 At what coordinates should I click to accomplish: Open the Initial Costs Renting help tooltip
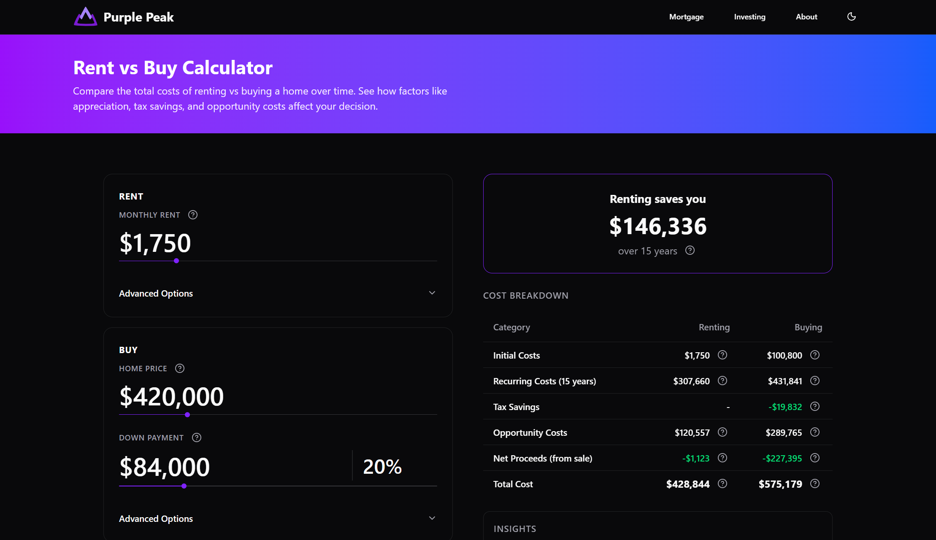(x=722, y=355)
